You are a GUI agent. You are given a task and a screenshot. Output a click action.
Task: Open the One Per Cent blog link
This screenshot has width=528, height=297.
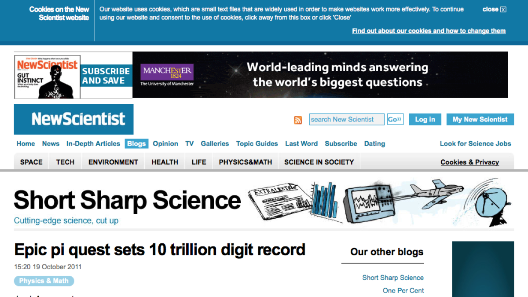point(403,290)
